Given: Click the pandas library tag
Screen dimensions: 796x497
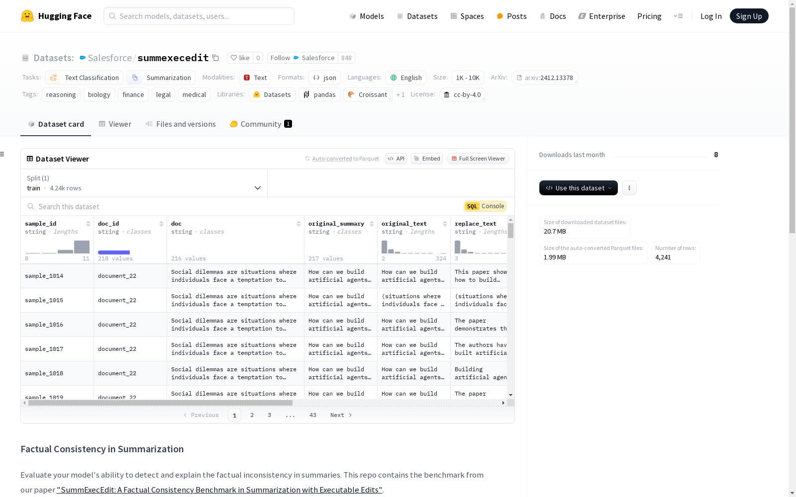Looking at the screenshot, I should (x=319, y=94).
